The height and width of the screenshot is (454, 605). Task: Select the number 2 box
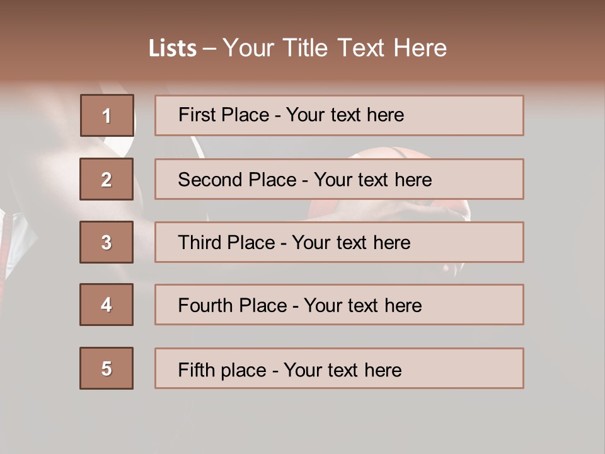tap(107, 179)
